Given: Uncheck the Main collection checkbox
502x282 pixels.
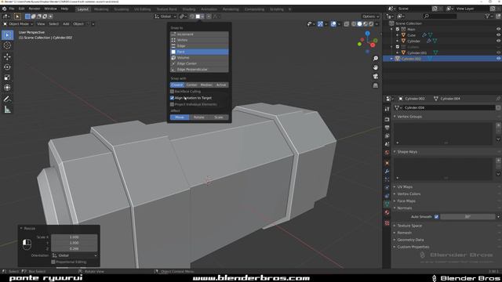Looking at the screenshot, I should coord(398,29).
